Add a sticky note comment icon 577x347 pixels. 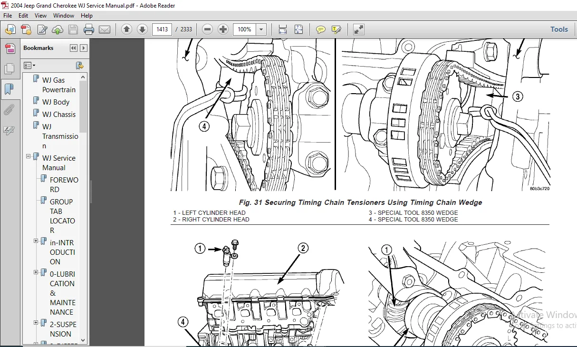pyautogui.click(x=321, y=29)
